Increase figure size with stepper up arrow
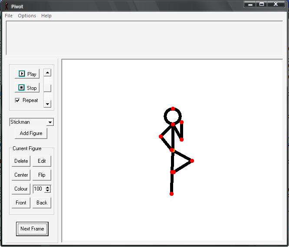Viewport: 289px width, 247px height. tap(48, 187)
